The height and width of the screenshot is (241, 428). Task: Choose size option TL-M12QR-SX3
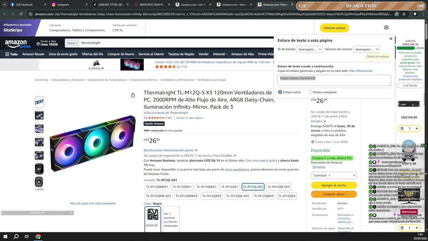[x=279, y=187]
